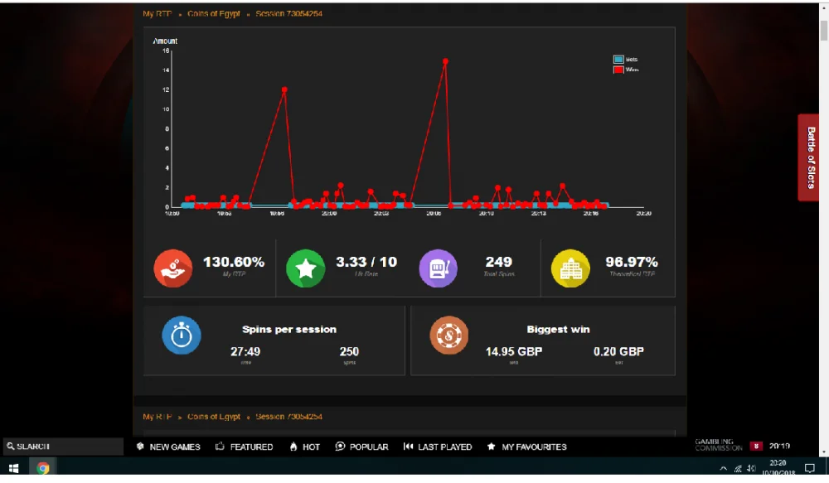Click the win peak at 12 on chart

284,89
